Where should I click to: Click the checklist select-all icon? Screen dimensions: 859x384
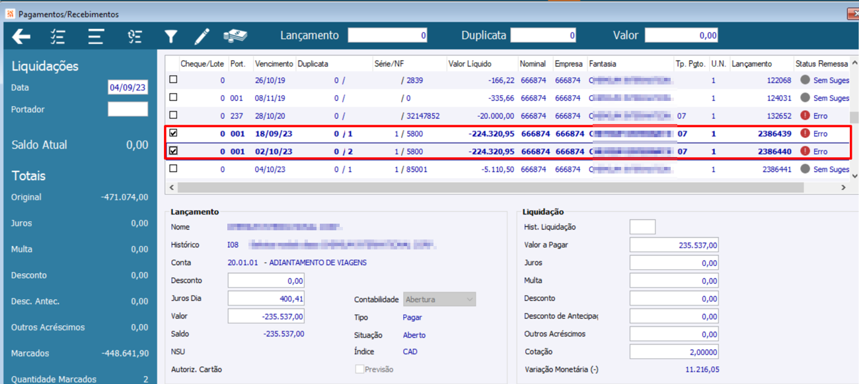click(x=58, y=36)
